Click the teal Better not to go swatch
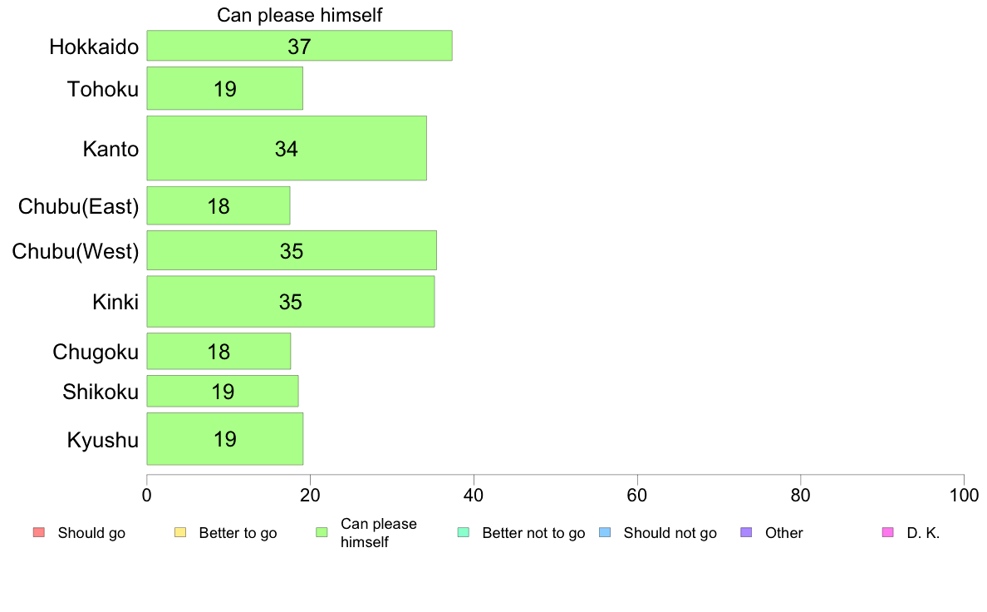Screen dimensions: 987x612 point(464,533)
